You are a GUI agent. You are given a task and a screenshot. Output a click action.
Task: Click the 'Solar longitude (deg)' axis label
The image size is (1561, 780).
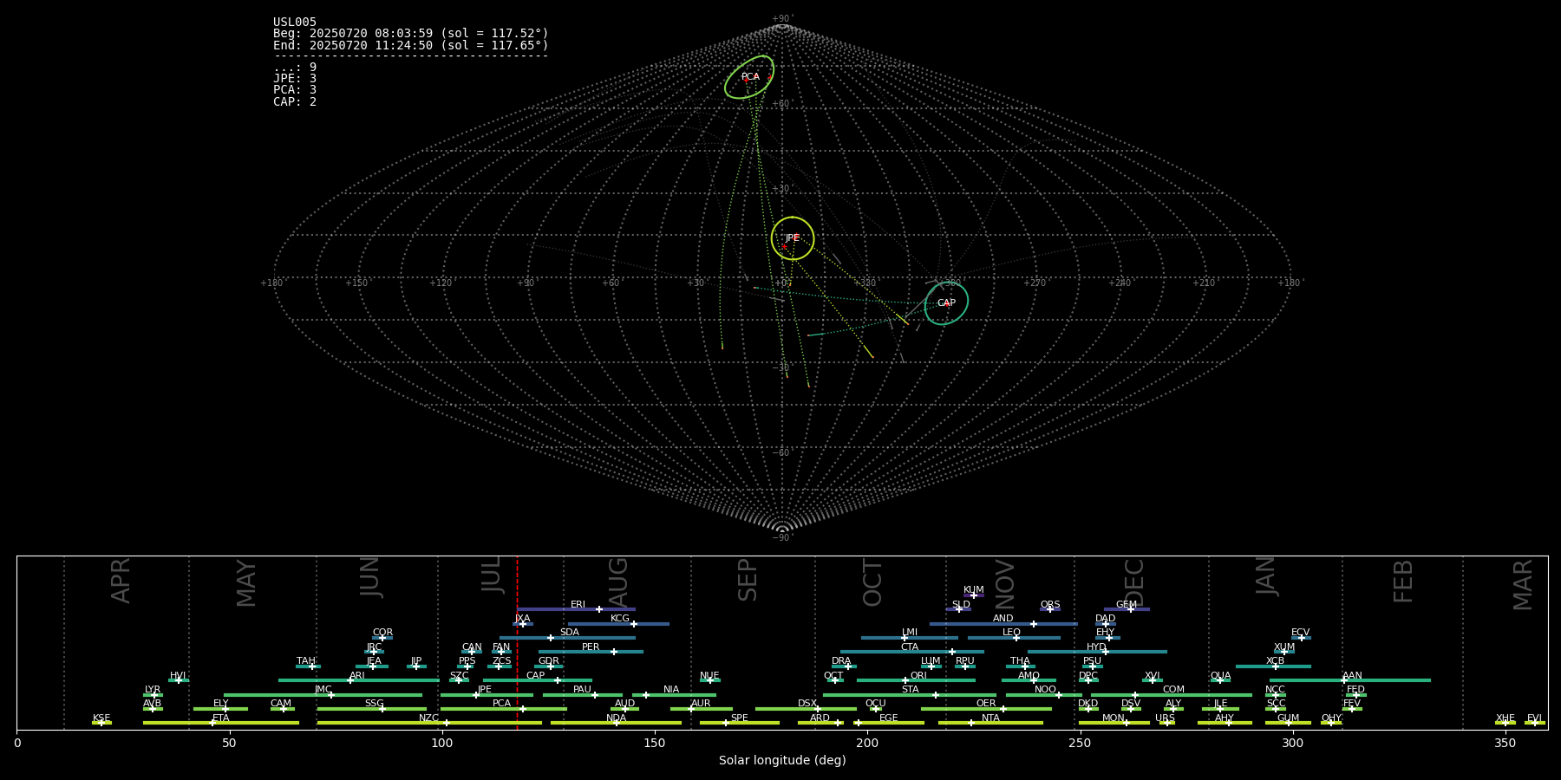click(782, 760)
